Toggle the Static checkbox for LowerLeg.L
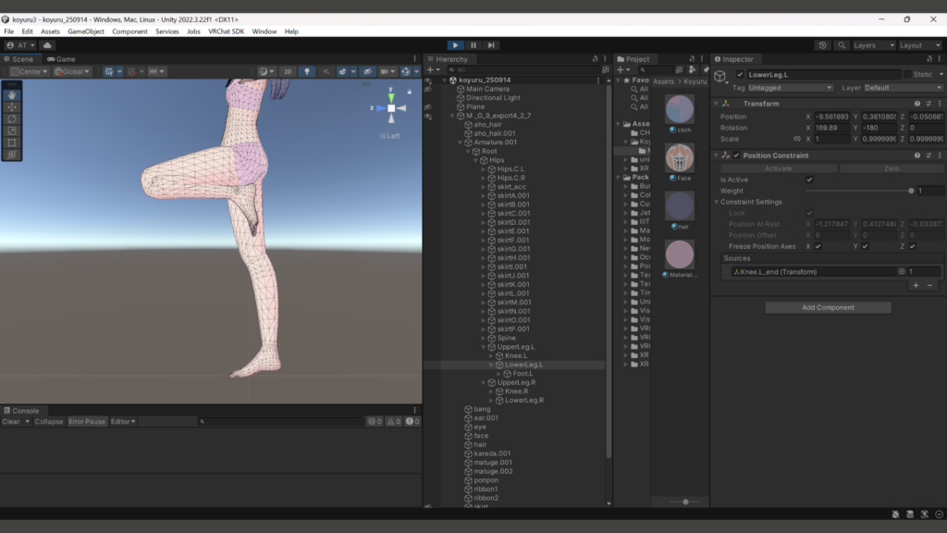Viewport: 947px width, 533px height. pos(907,74)
